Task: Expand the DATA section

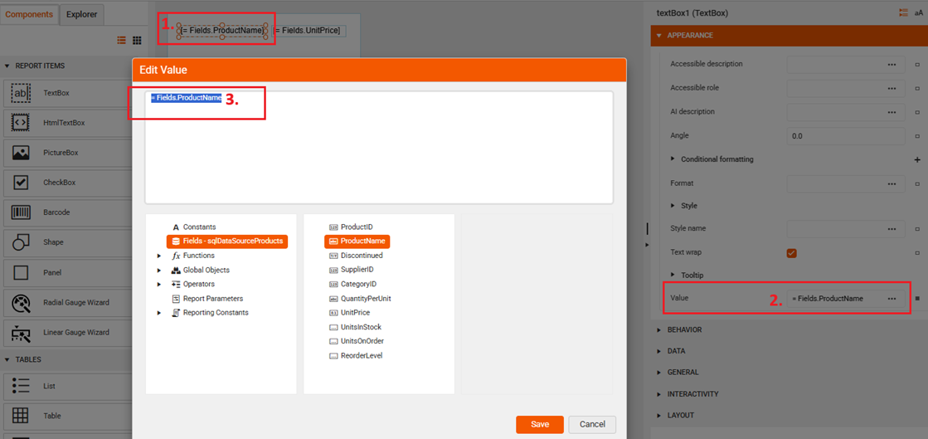Action: [659, 351]
